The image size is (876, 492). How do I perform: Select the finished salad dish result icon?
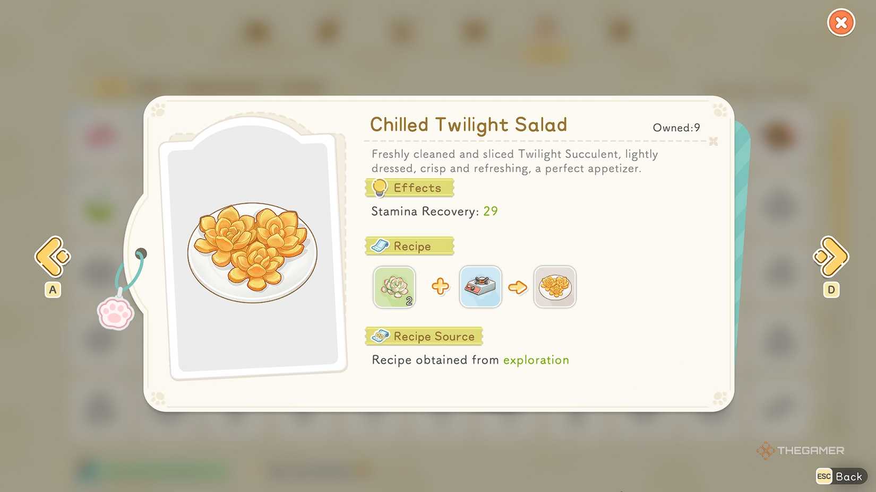(x=555, y=287)
